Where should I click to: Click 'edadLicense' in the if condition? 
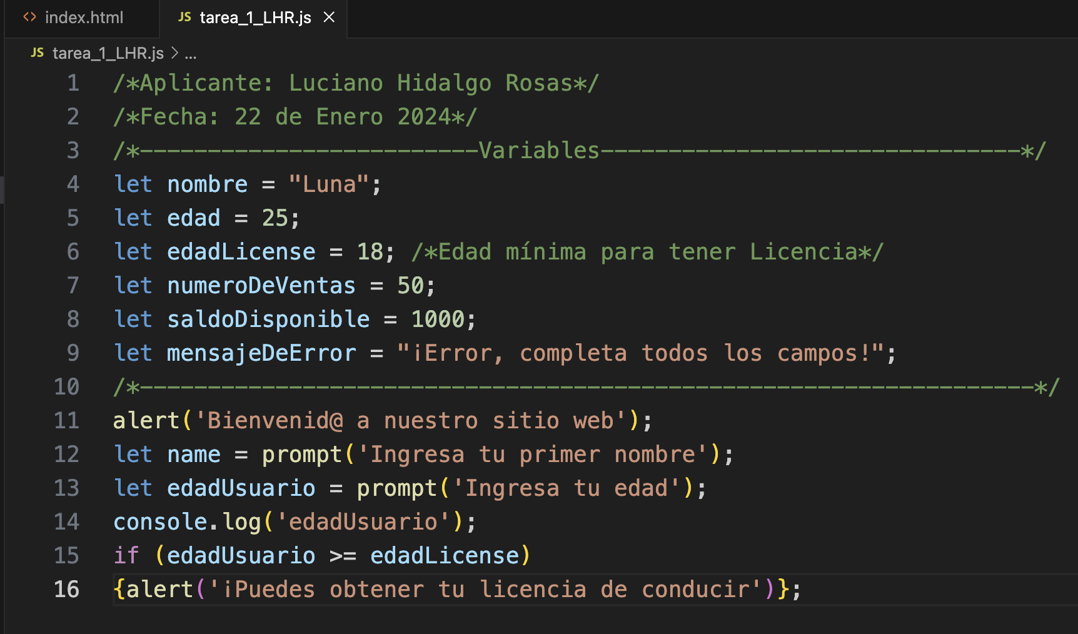click(x=445, y=556)
